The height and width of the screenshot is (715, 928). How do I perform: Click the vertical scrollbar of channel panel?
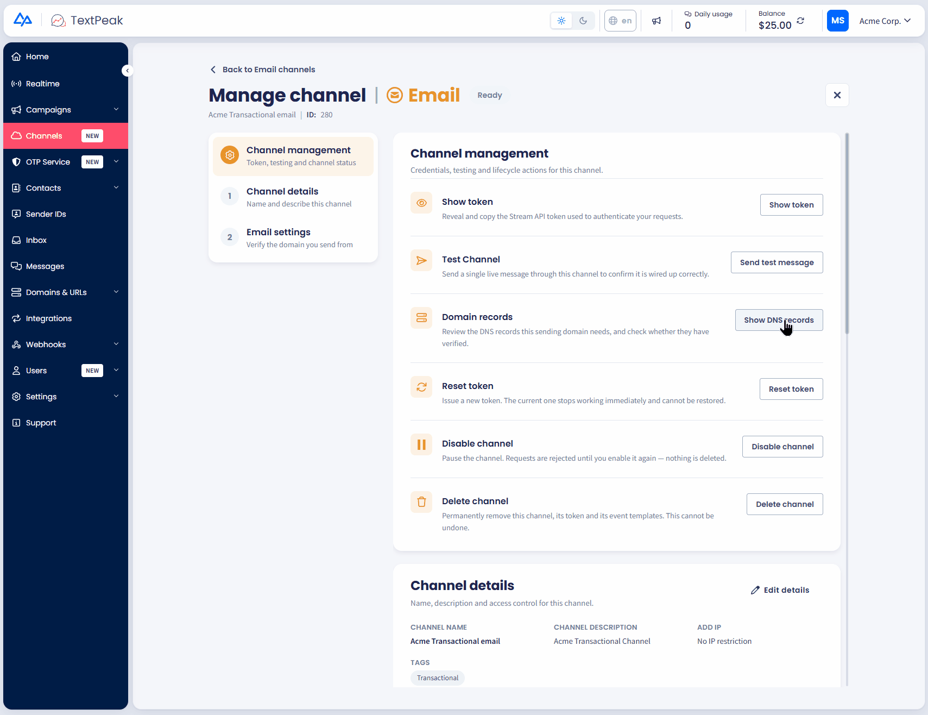(847, 234)
